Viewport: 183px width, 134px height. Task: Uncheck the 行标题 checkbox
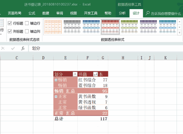10,23
